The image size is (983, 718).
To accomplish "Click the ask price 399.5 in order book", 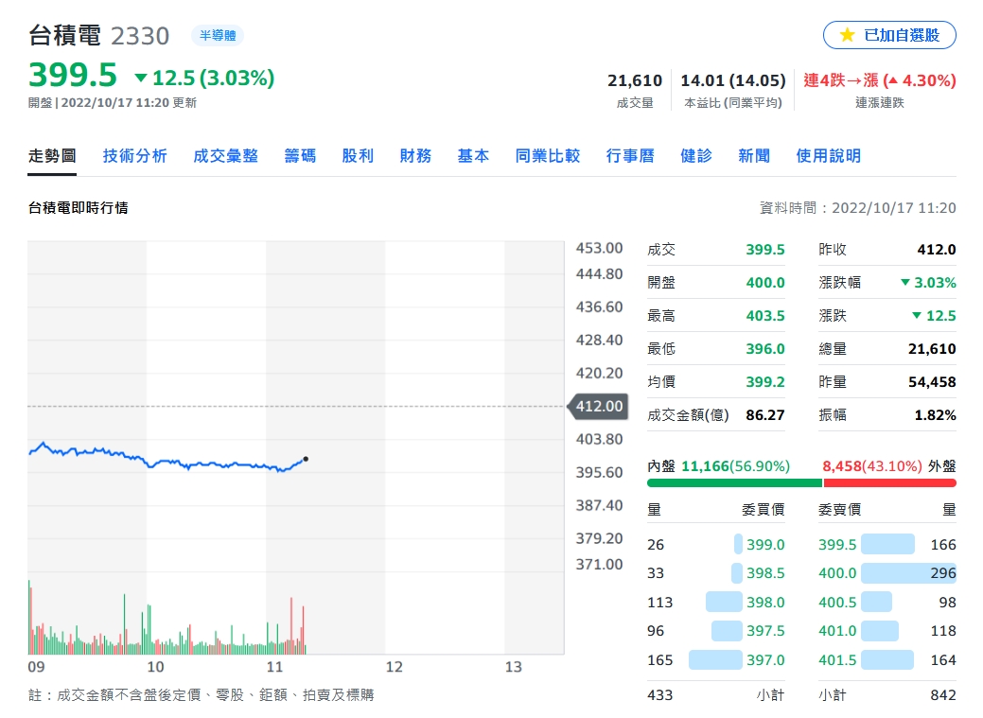I will (x=837, y=545).
